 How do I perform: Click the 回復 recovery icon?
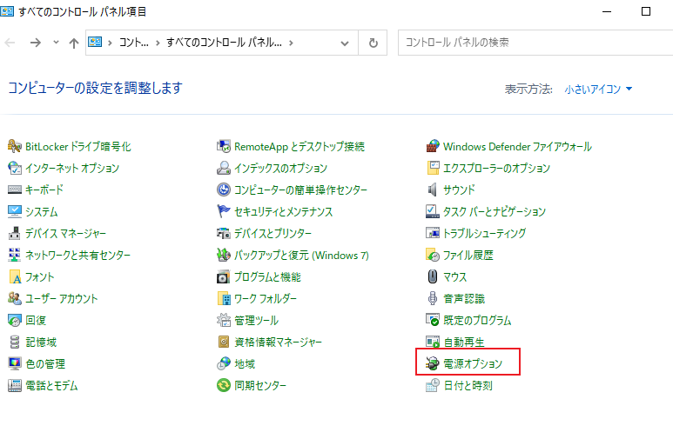coord(15,320)
